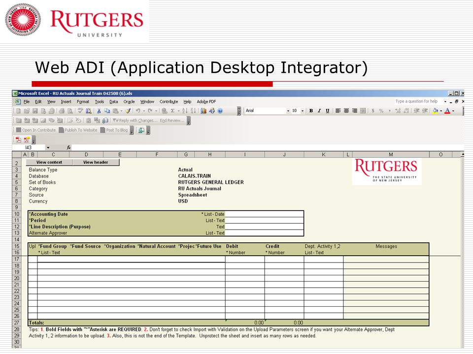
Task: Open the Format menu
Action: (x=83, y=102)
